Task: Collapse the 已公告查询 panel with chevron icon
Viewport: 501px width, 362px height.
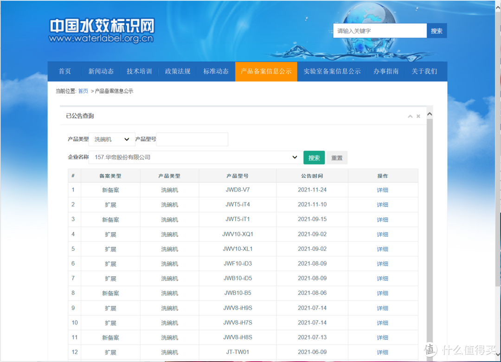Action: [410, 116]
